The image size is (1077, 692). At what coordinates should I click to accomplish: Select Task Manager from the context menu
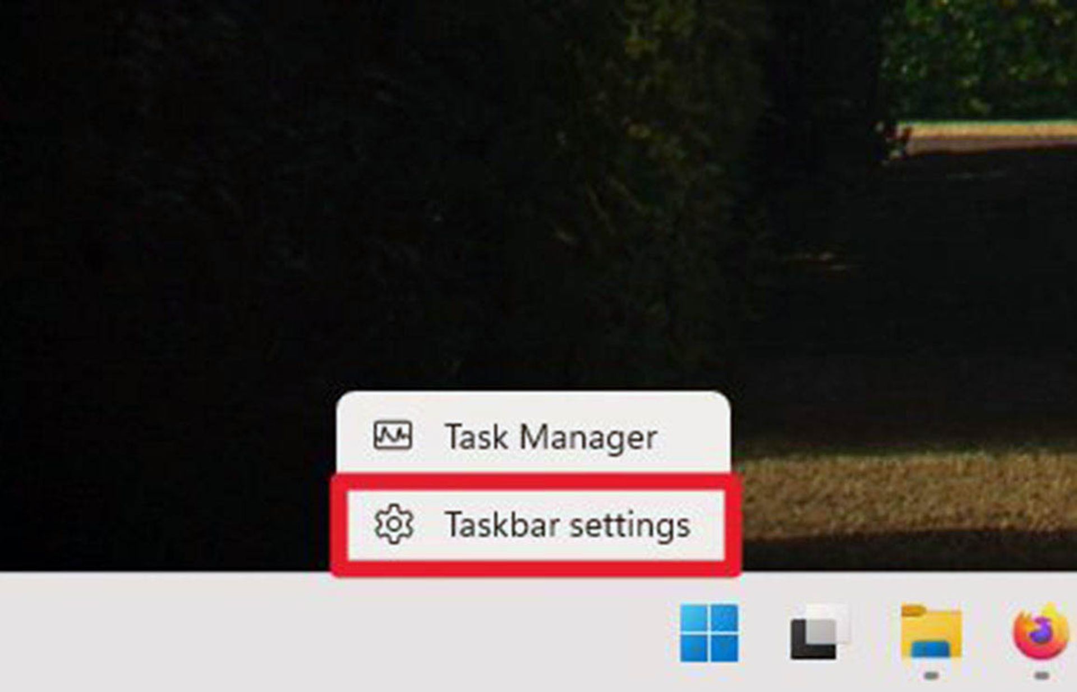coord(533,436)
